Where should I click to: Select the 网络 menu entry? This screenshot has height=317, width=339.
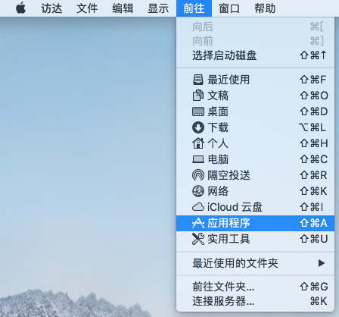pos(255,191)
